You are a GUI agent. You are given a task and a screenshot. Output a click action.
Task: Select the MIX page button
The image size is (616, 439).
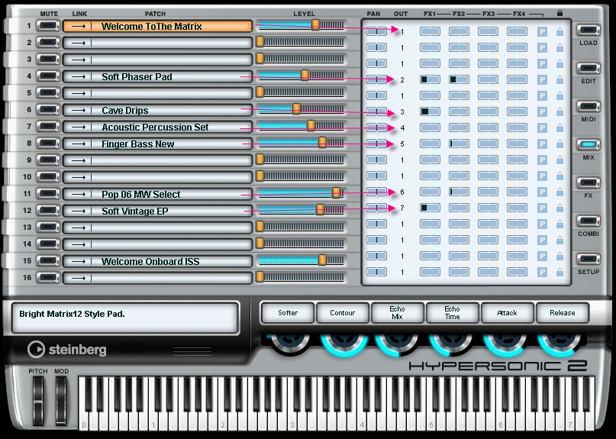pos(588,145)
